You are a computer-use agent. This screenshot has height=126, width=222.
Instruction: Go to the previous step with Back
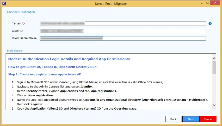coord(174,119)
